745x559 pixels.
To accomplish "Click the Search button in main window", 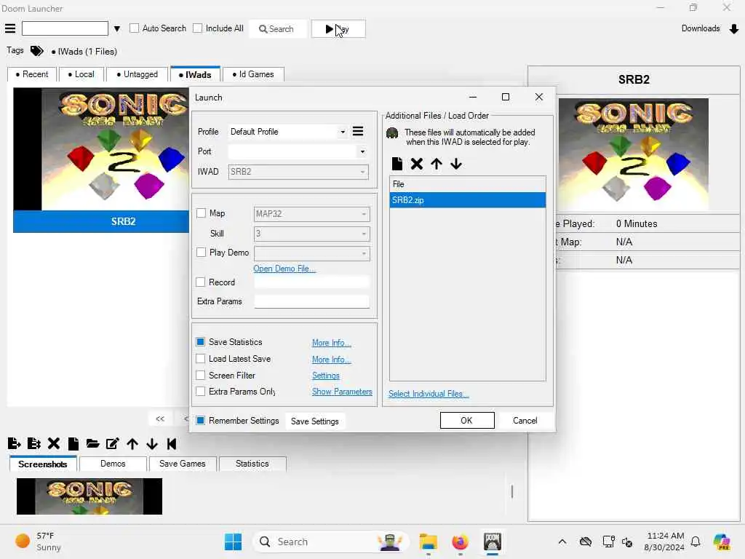I will (x=277, y=29).
